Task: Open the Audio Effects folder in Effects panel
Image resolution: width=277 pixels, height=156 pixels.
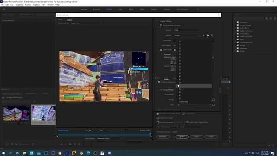Action: pyautogui.click(x=244, y=28)
